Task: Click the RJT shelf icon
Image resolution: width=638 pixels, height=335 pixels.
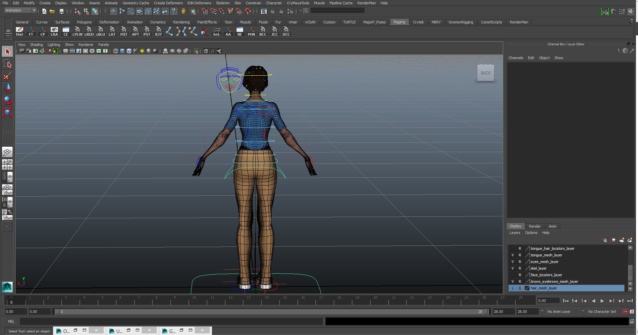Action: (159, 31)
